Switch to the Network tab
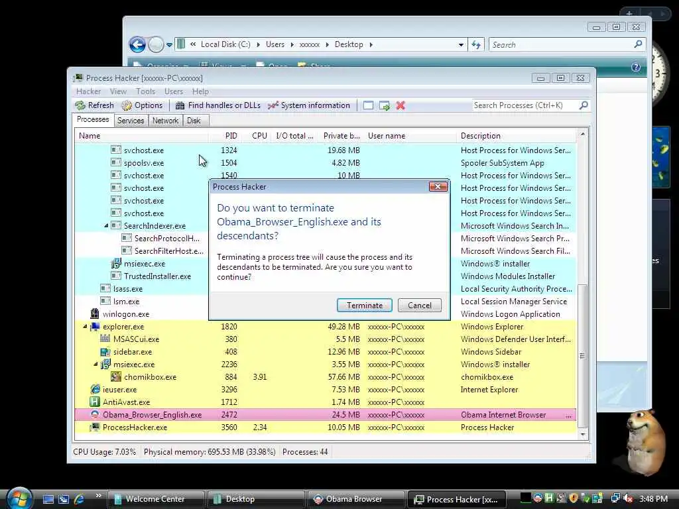Screen dimensions: 679x509 click(165, 121)
